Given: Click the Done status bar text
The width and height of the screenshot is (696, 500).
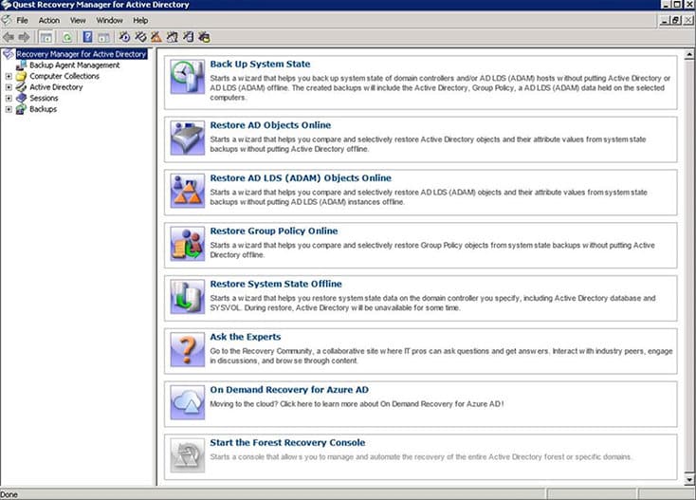Looking at the screenshot, I should [9, 494].
